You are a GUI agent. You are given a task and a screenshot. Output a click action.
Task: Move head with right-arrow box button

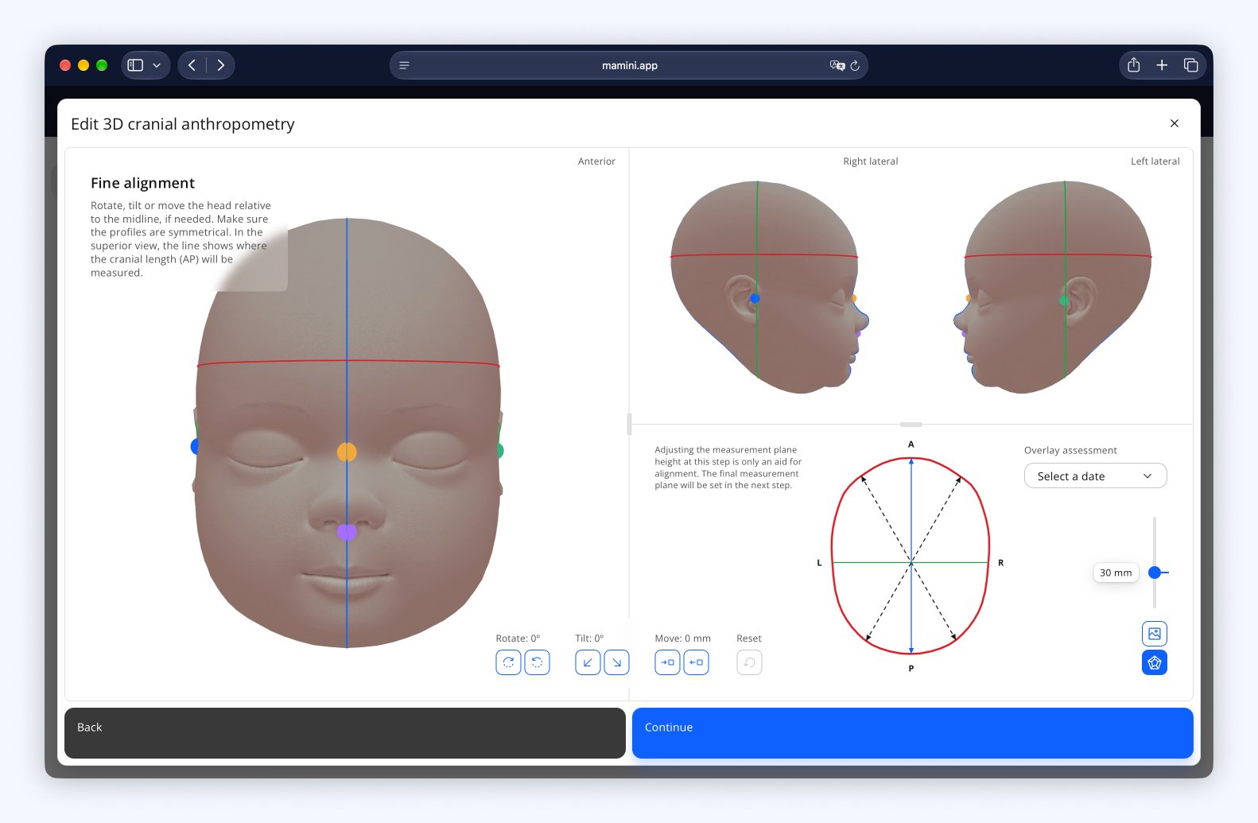click(667, 662)
